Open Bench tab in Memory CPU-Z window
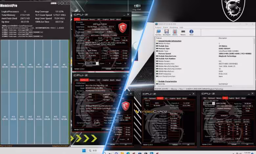This screenshot has width=256, height=154. (179, 98)
